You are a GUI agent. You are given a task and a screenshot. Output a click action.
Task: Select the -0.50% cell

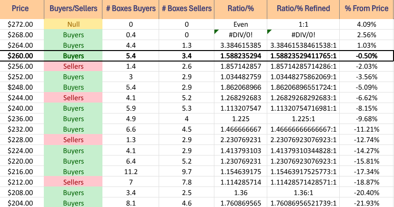pos(366,56)
